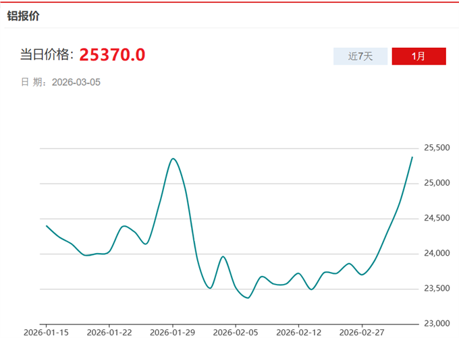Image resolution: width=459 pixels, height=338 pixels.
Task: Click the 24,500 y-axis label
Action: click(x=437, y=218)
